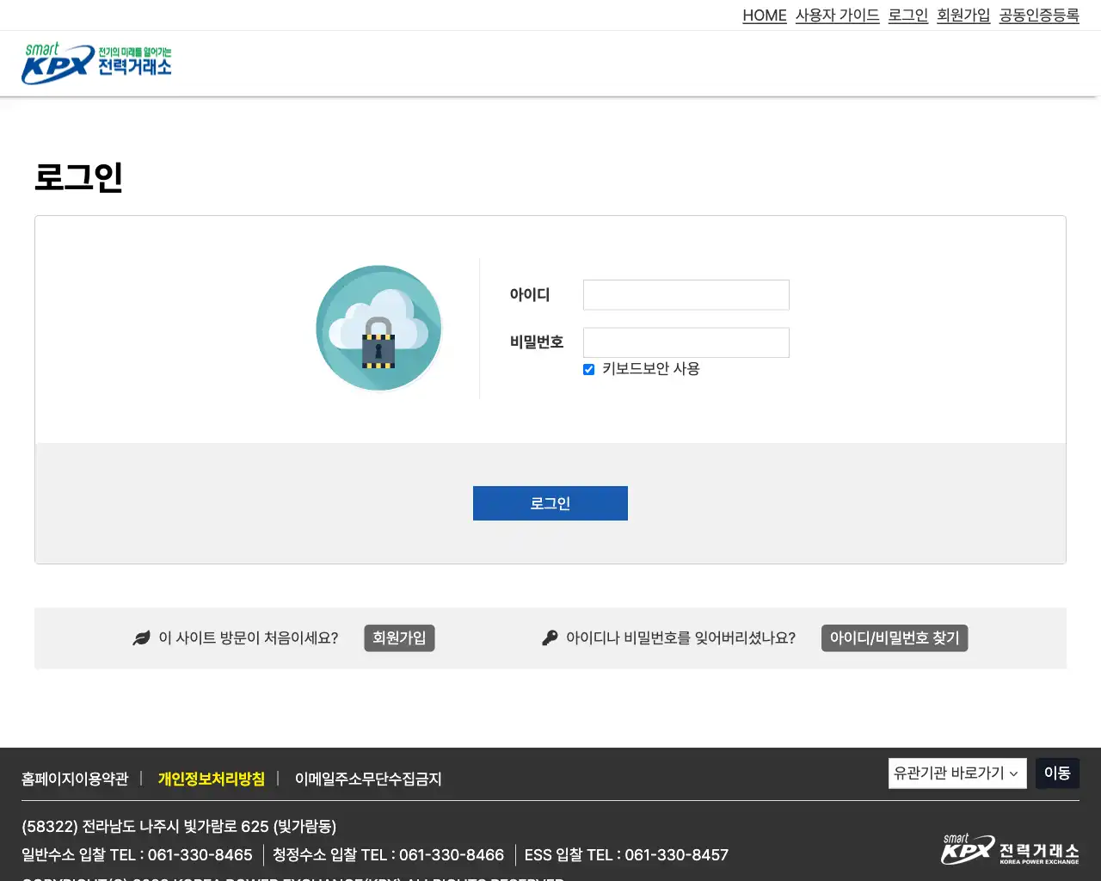
Task: Focus the 비밀번호 input field
Action: pos(686,342)
